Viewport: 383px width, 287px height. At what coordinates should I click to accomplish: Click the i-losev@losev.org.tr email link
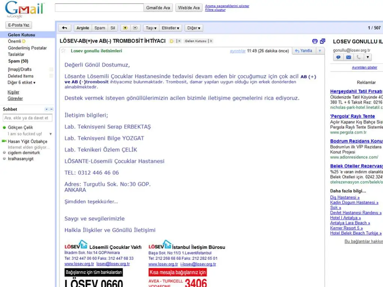[198, 264]
